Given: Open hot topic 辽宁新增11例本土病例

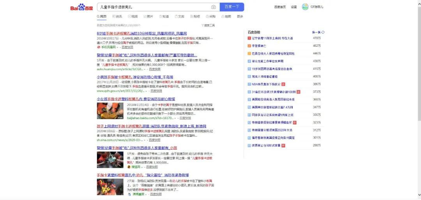Looking at the screenshot, I should click(272, 38).
